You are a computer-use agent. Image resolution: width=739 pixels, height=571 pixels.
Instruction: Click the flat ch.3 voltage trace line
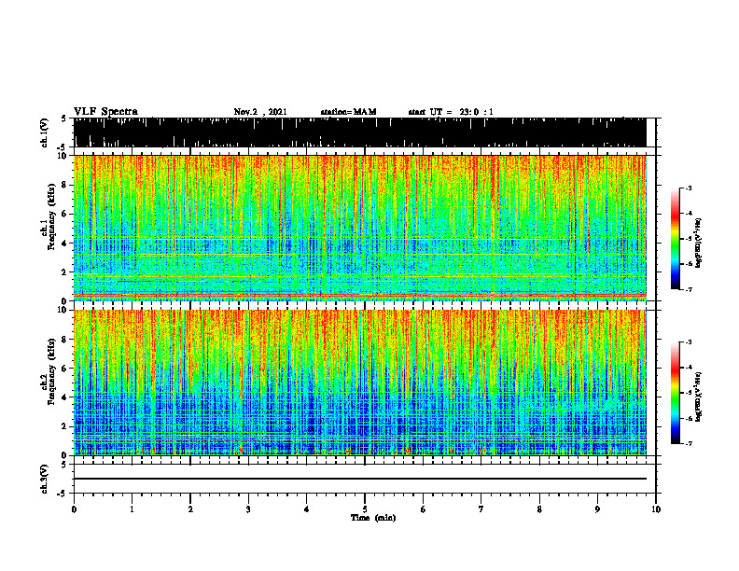[360, 479]
